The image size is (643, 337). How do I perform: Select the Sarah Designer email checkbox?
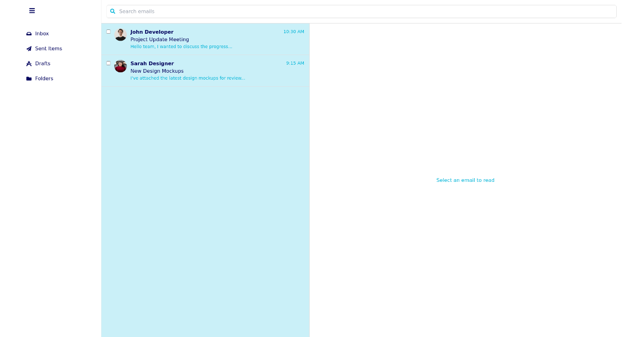(108, 63)
